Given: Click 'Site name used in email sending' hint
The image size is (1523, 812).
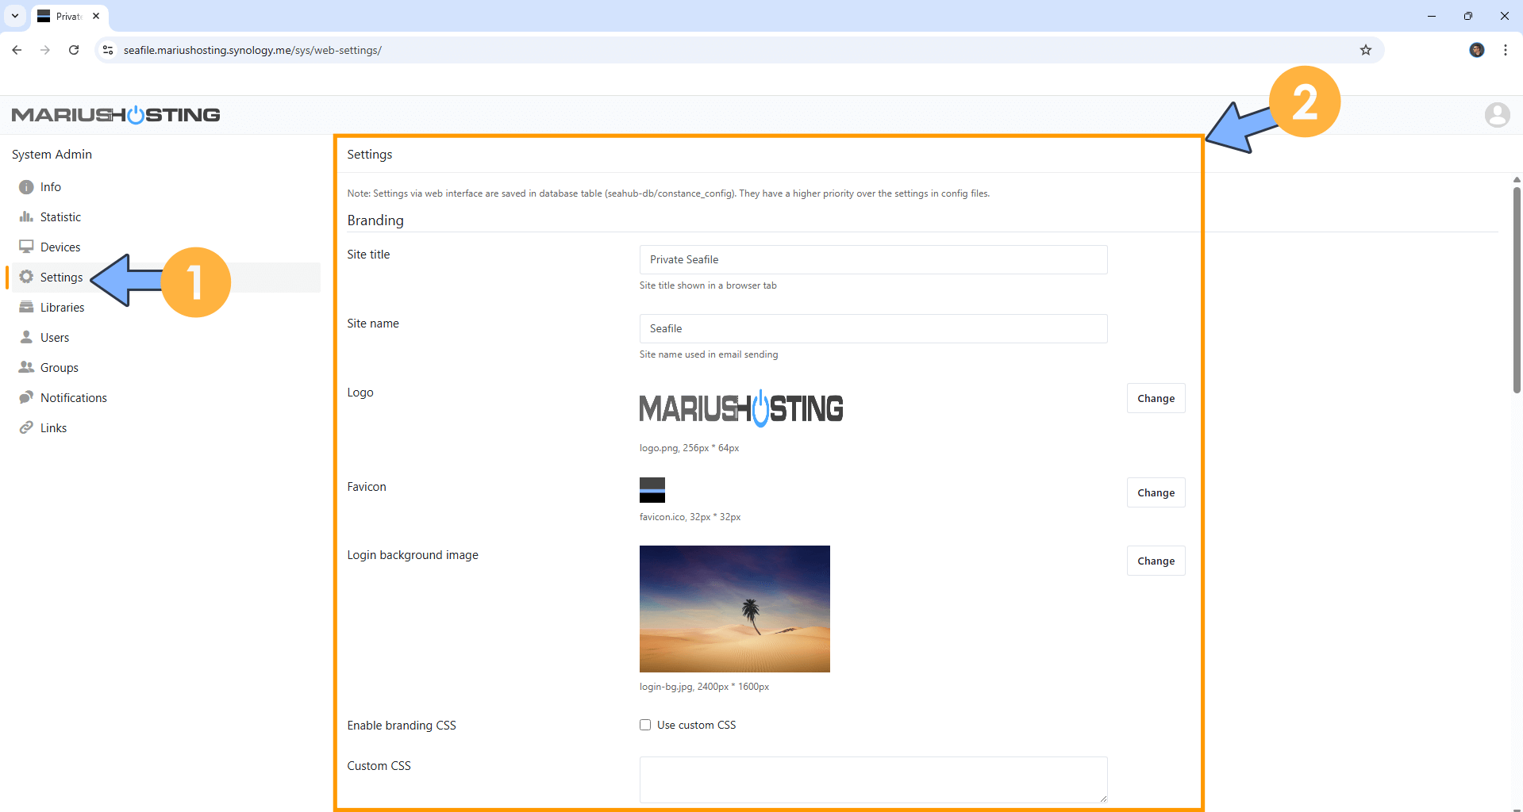Looking at the screenshot, I should [709, 354].
